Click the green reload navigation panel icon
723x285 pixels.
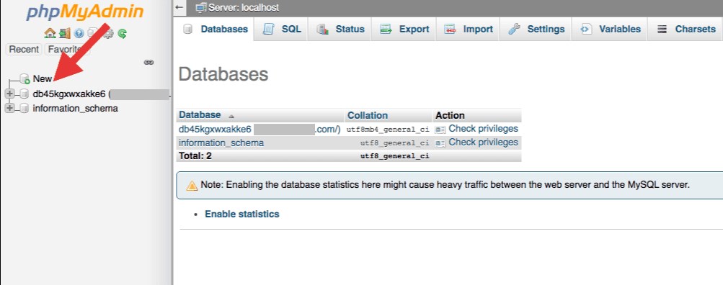[x=123, y=33]
